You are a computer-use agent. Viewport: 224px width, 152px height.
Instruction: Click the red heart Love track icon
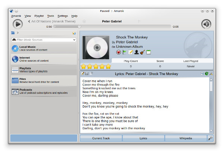pyautogui.click(x=119, y=52)
